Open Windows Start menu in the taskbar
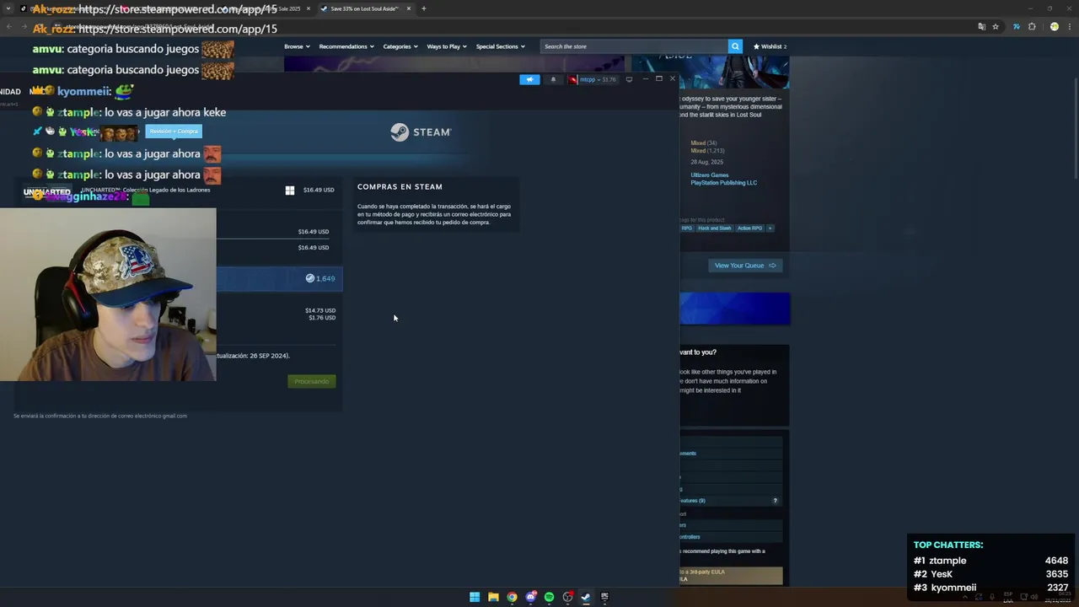This screenshot has height=607, width=1079. [x=475, y=597]
